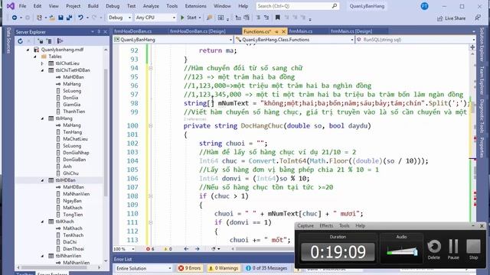Open the Project menu
The height and width of the screenshot is (275, 490).
73,6
